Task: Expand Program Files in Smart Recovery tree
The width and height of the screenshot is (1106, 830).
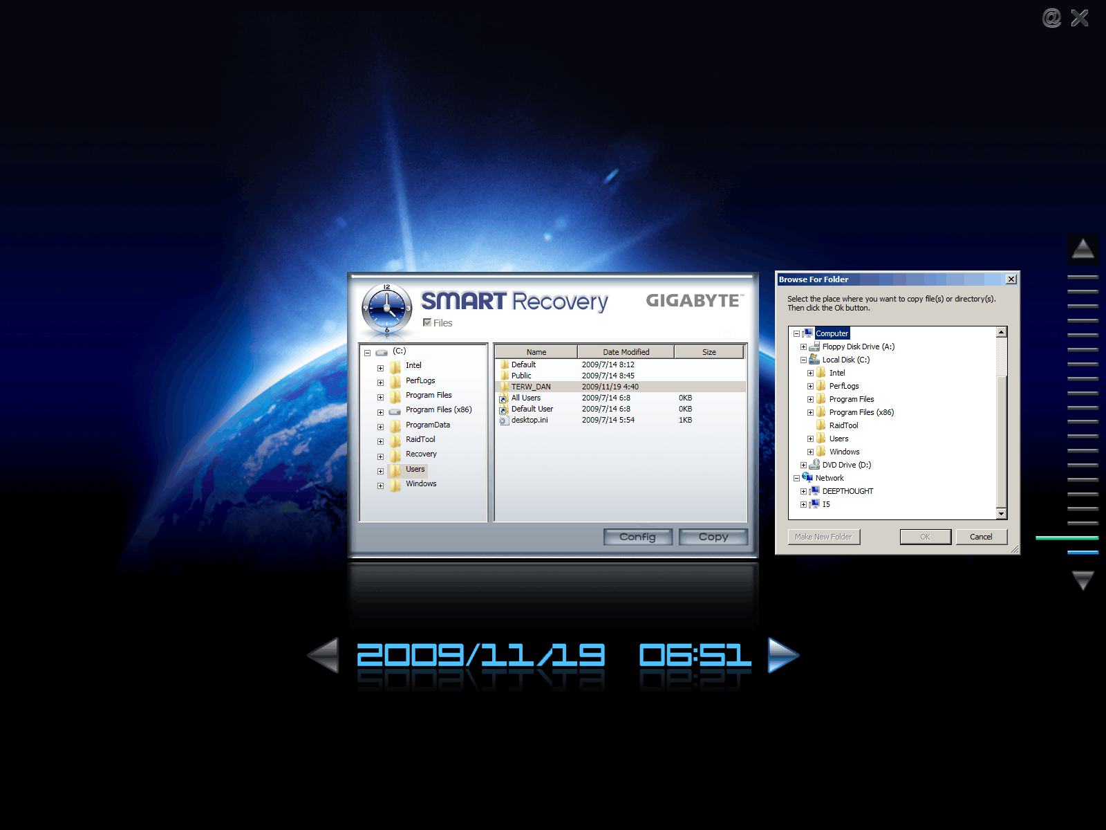Action: pos(380,397)
